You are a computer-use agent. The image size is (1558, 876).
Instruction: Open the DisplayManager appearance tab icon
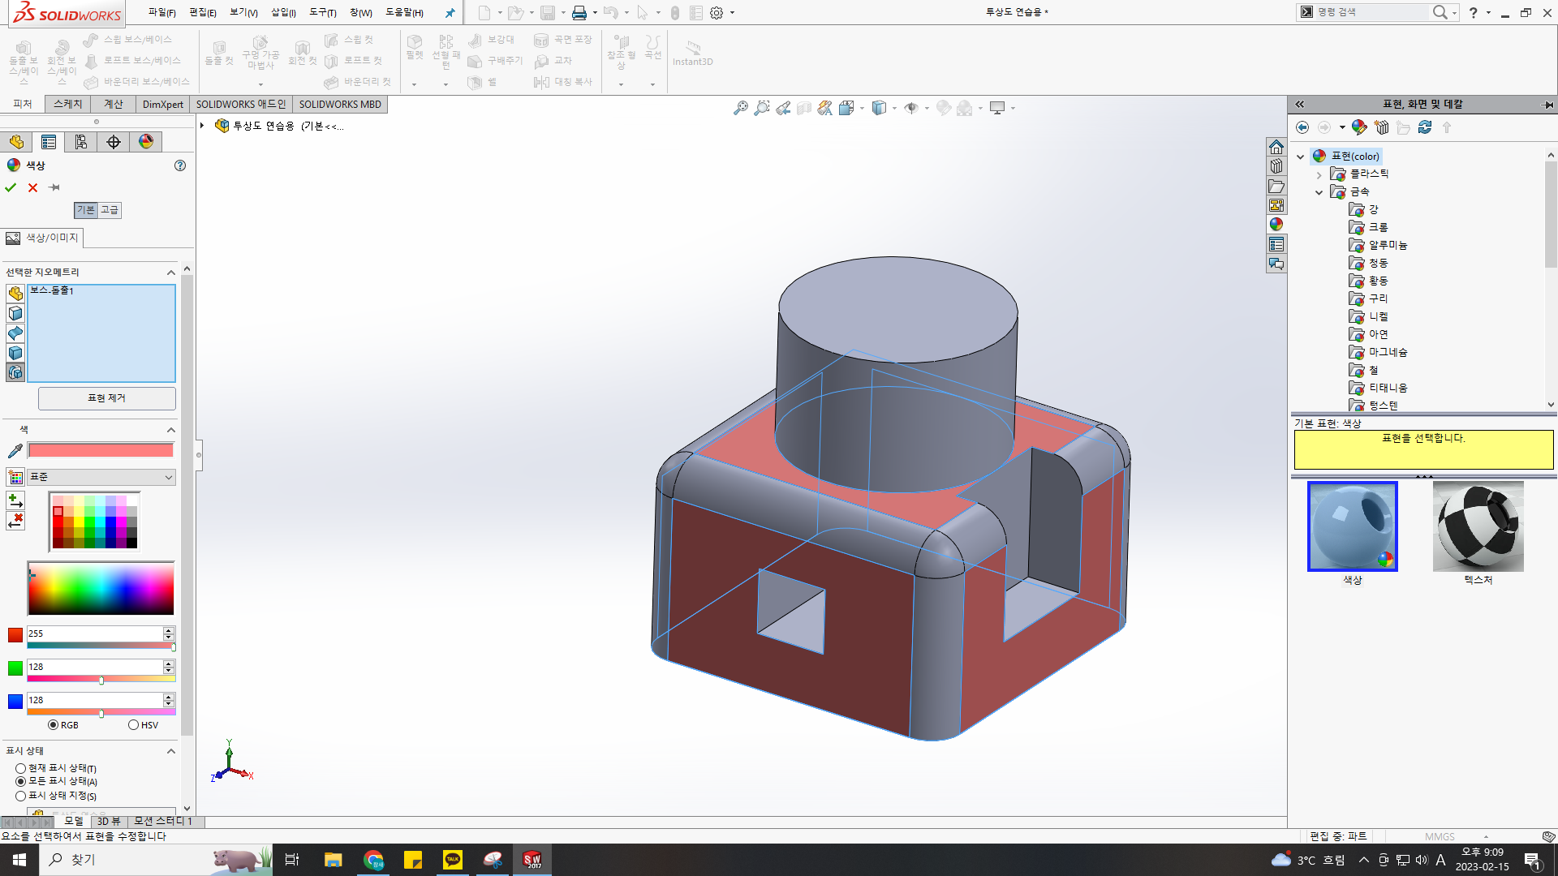[x=146, y=142]
